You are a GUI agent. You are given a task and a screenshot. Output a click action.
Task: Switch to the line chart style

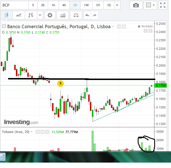[x=19, y=15]
